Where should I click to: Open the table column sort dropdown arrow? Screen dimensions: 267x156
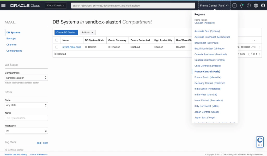click(x=255, y=40)
